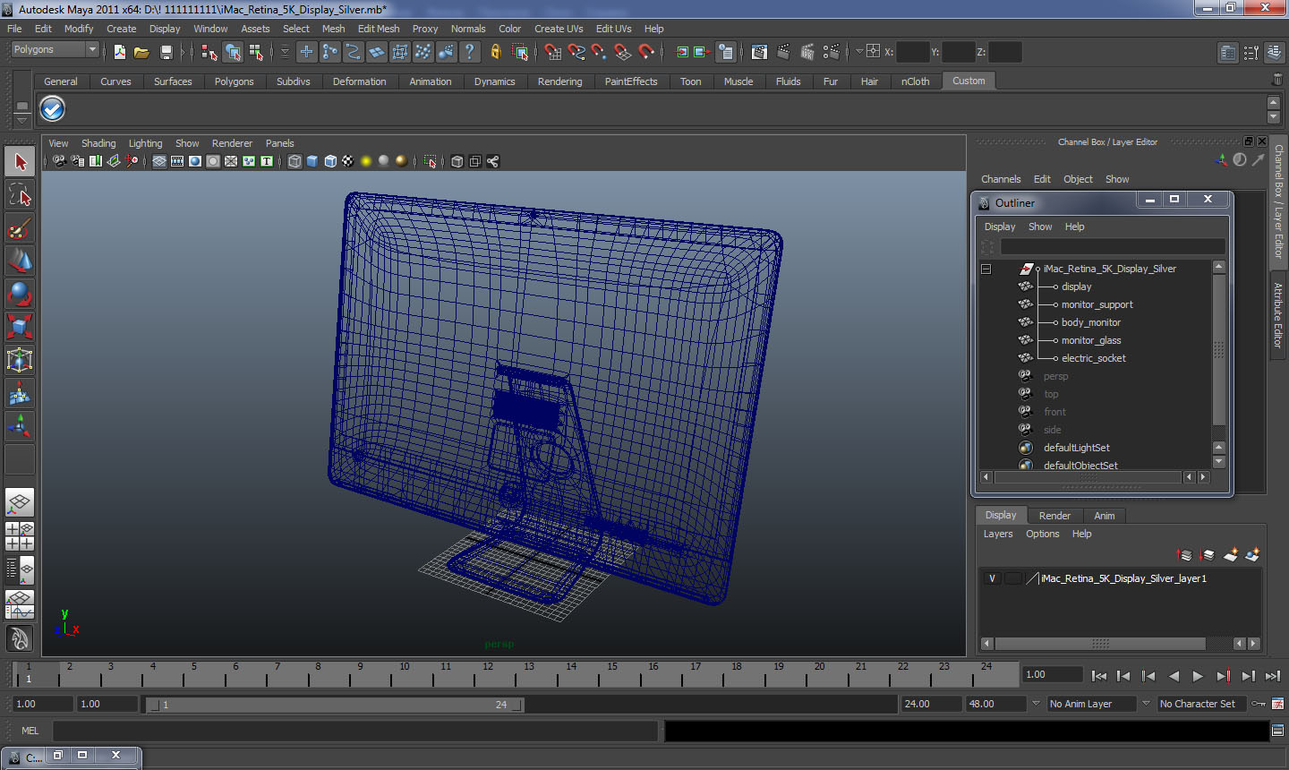Switch to the Rendering shelf tab
Image resolution: width=1289 pixels, height=770 pixels.
[x=559, y=81]
